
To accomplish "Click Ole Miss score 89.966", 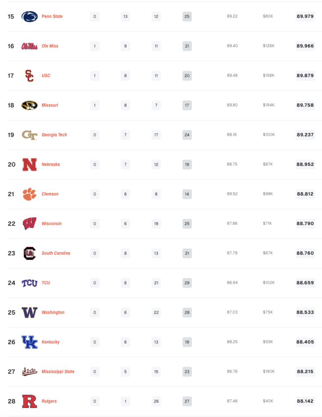I will (305, 46).
